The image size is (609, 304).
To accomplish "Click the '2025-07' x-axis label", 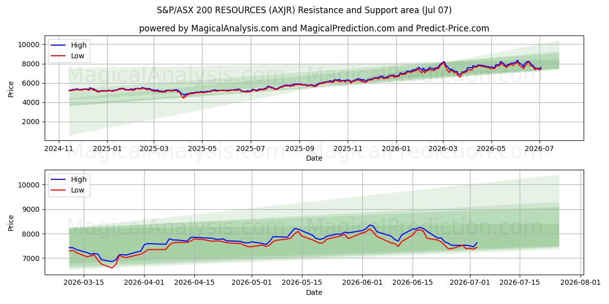I will [x=250, y=149].
